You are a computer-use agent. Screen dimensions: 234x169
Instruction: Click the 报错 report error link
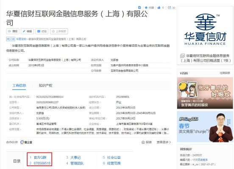tap(147, 142)
